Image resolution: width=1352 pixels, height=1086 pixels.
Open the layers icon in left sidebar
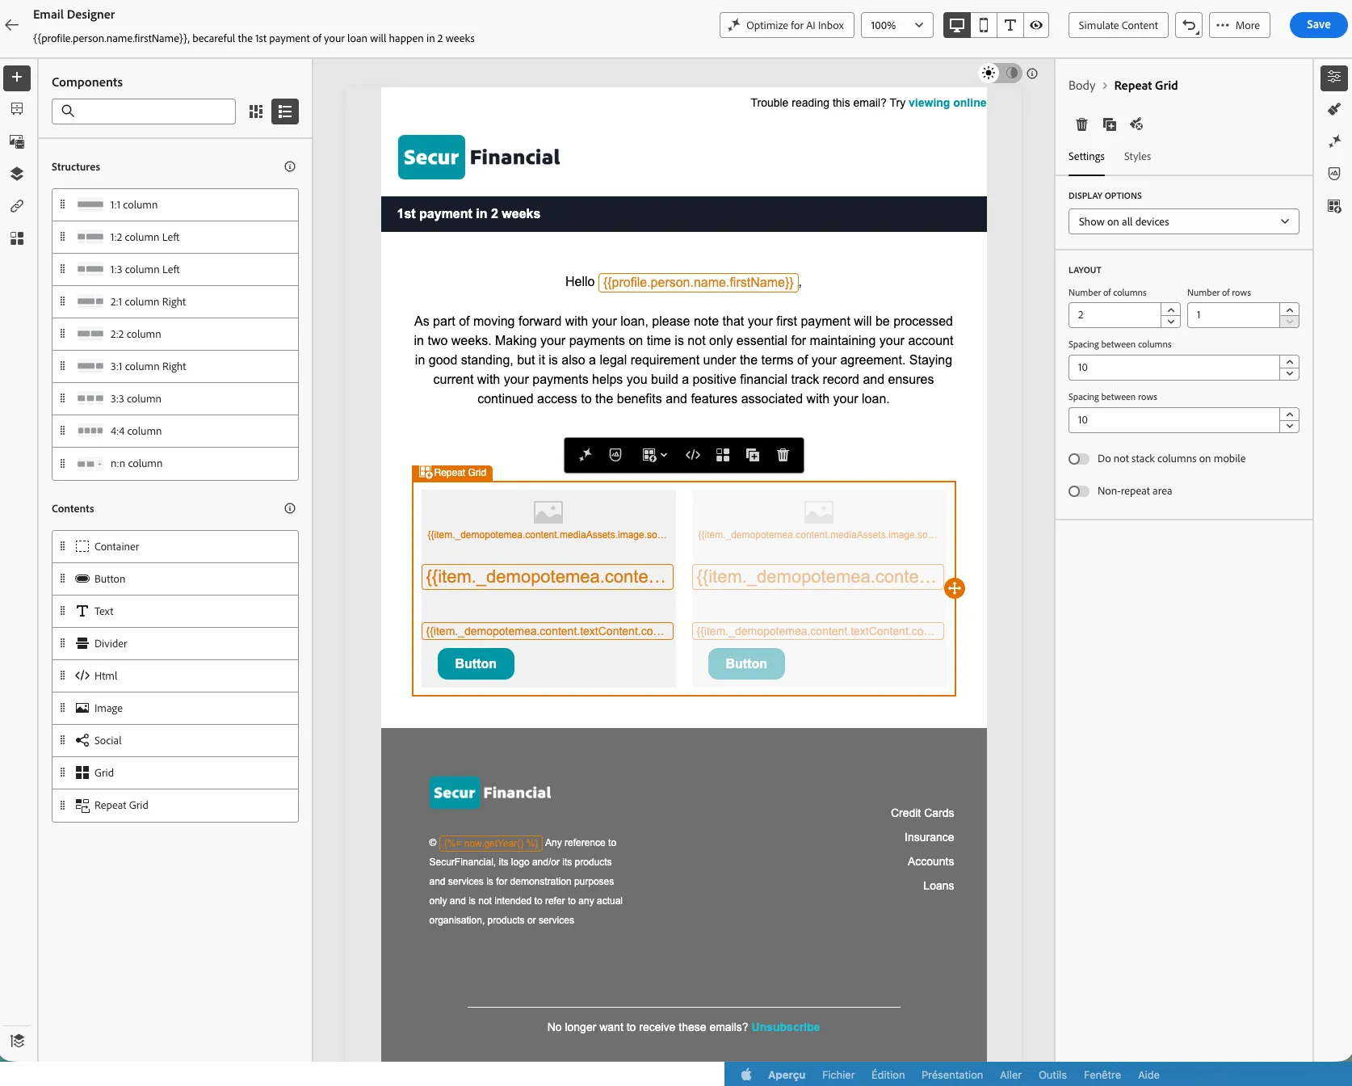[x=17, y=174]
